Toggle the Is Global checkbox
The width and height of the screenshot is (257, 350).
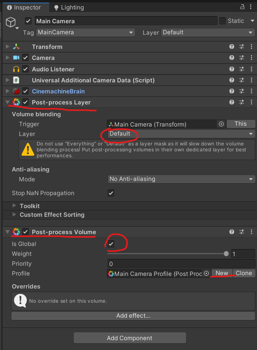[x=111, y=244]
